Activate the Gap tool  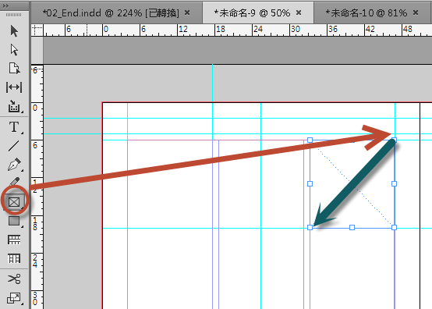coord(14,87)
